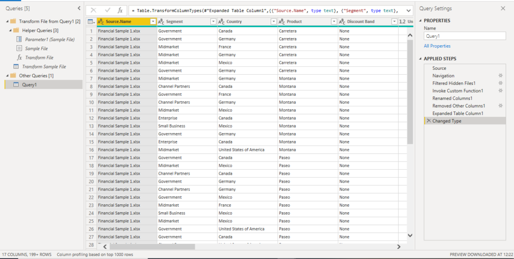This screenshot has width=514, height=259.
Task: Collapse the Other Queries folder
Action: (7, 76)
